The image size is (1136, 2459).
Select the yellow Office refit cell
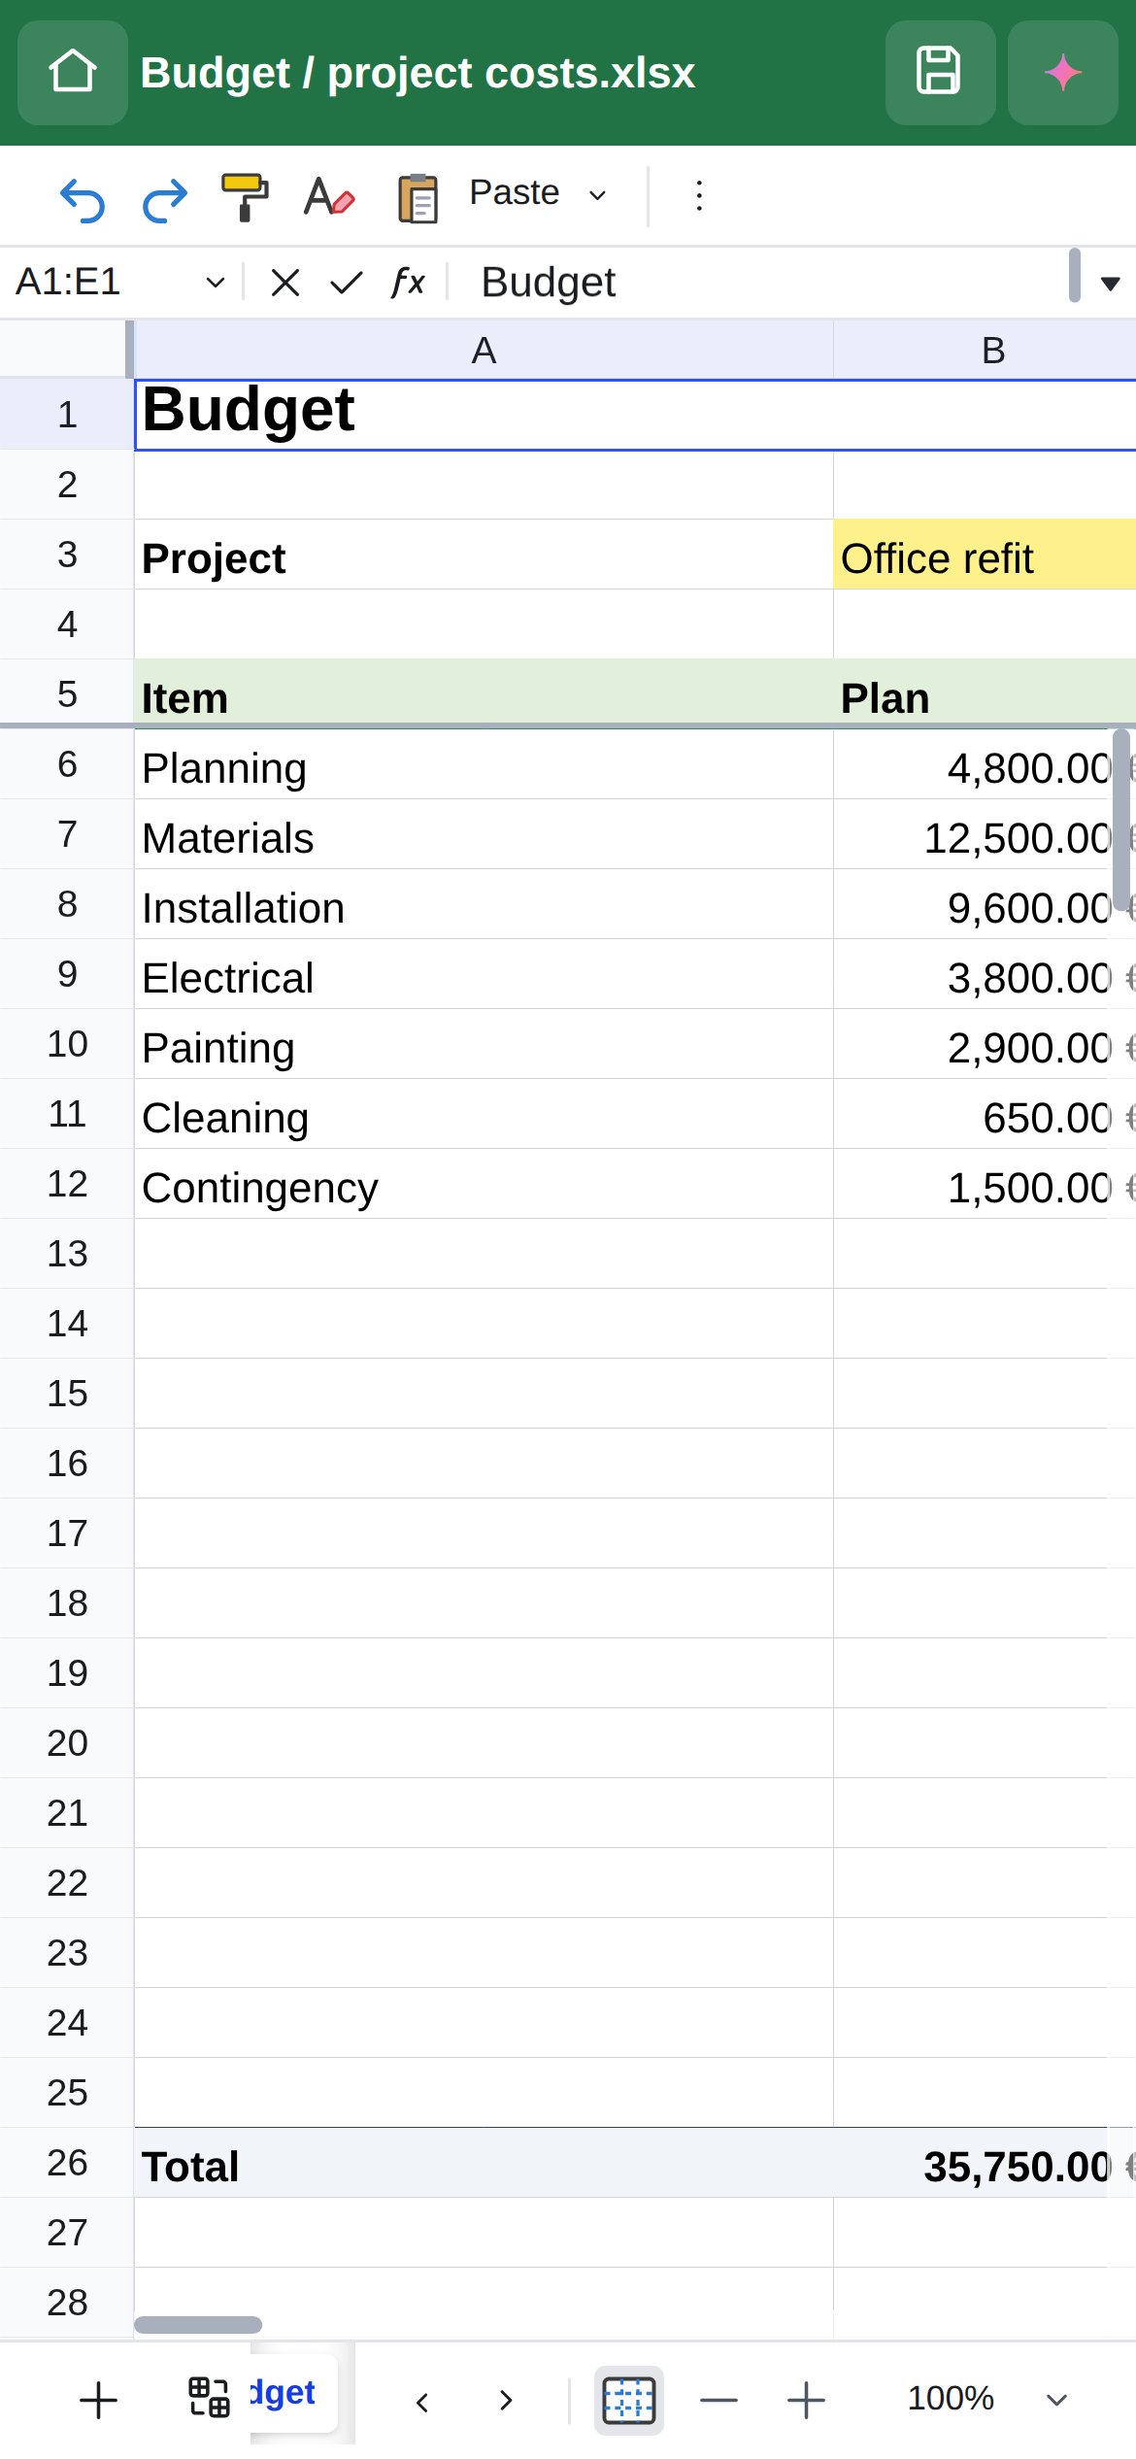click(x=985, y=555)
